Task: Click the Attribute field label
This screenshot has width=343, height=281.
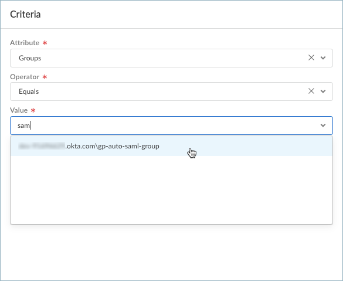Action: pos(25,43)
